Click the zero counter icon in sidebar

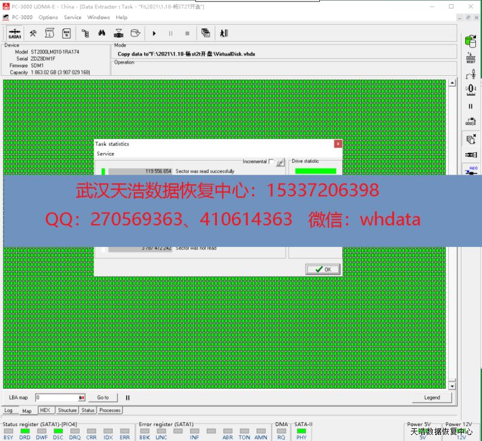coord(471,89)
